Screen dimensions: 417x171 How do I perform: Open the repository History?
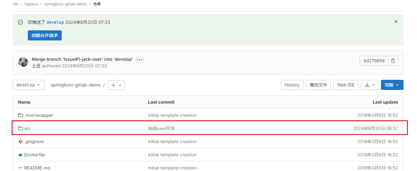292,85
